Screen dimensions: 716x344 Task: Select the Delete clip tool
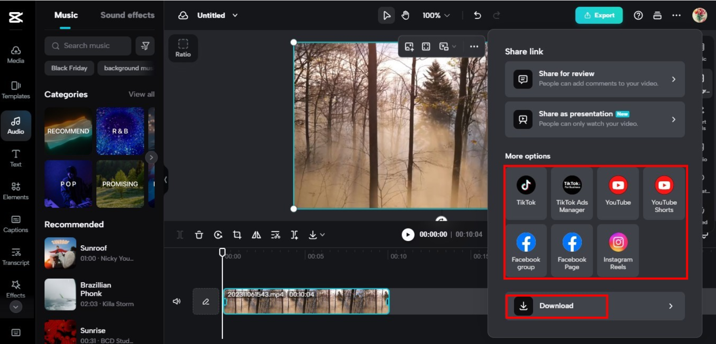pos(200,235)
